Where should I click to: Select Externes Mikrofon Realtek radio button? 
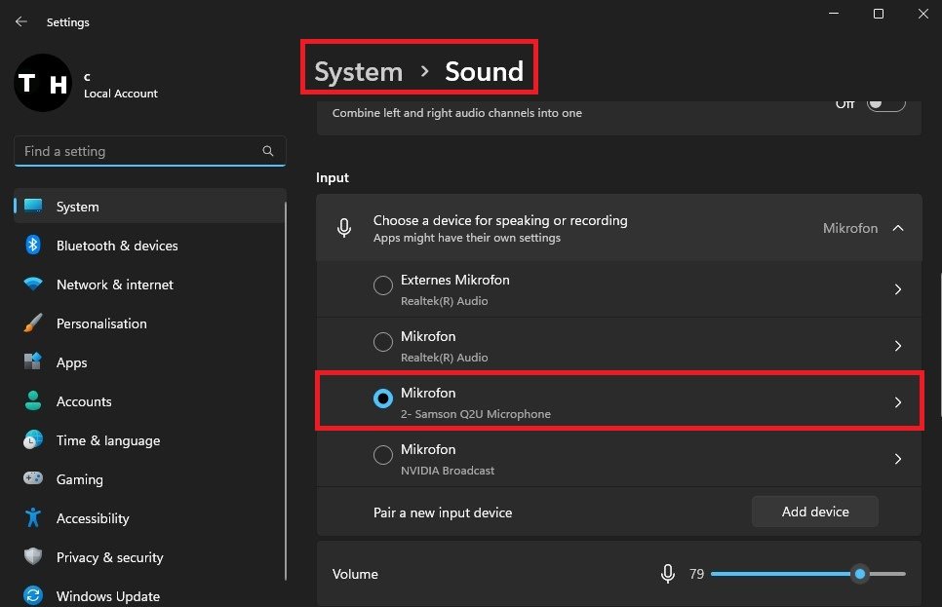[x=383, y=289]
